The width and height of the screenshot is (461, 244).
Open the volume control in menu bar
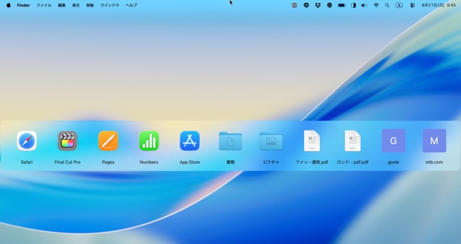[364, 5]
